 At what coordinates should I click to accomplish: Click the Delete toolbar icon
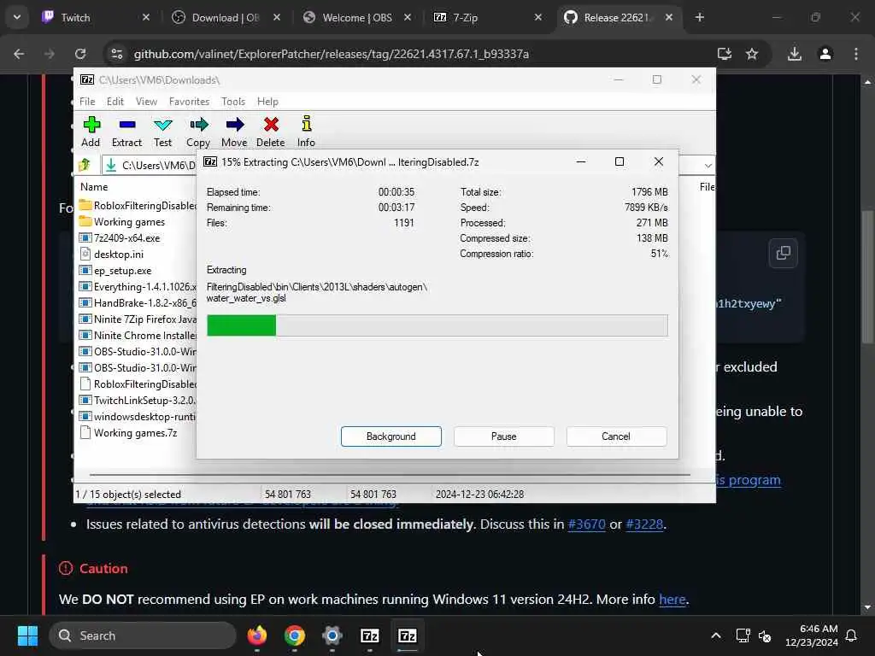pos(271,132)
